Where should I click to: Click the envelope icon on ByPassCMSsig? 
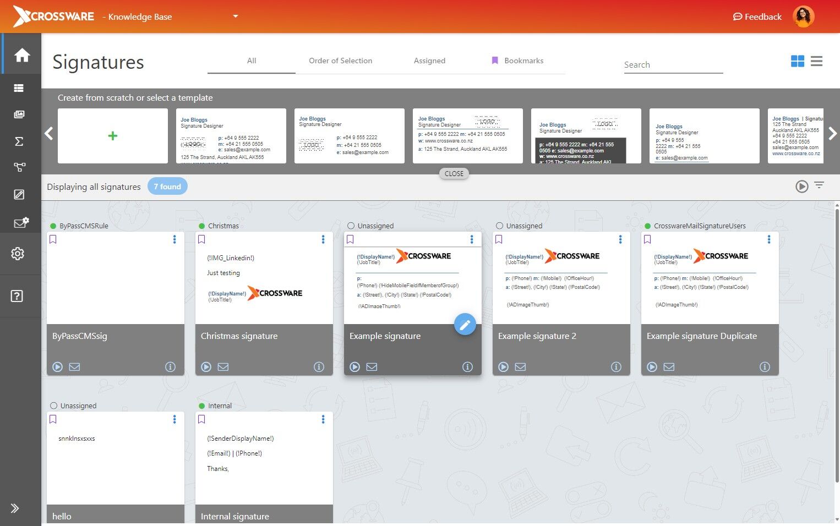coord(74,367)
